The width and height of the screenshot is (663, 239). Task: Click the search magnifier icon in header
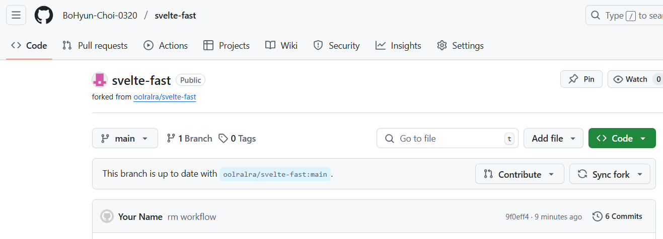pyautogui.click(x=596, y=16)
